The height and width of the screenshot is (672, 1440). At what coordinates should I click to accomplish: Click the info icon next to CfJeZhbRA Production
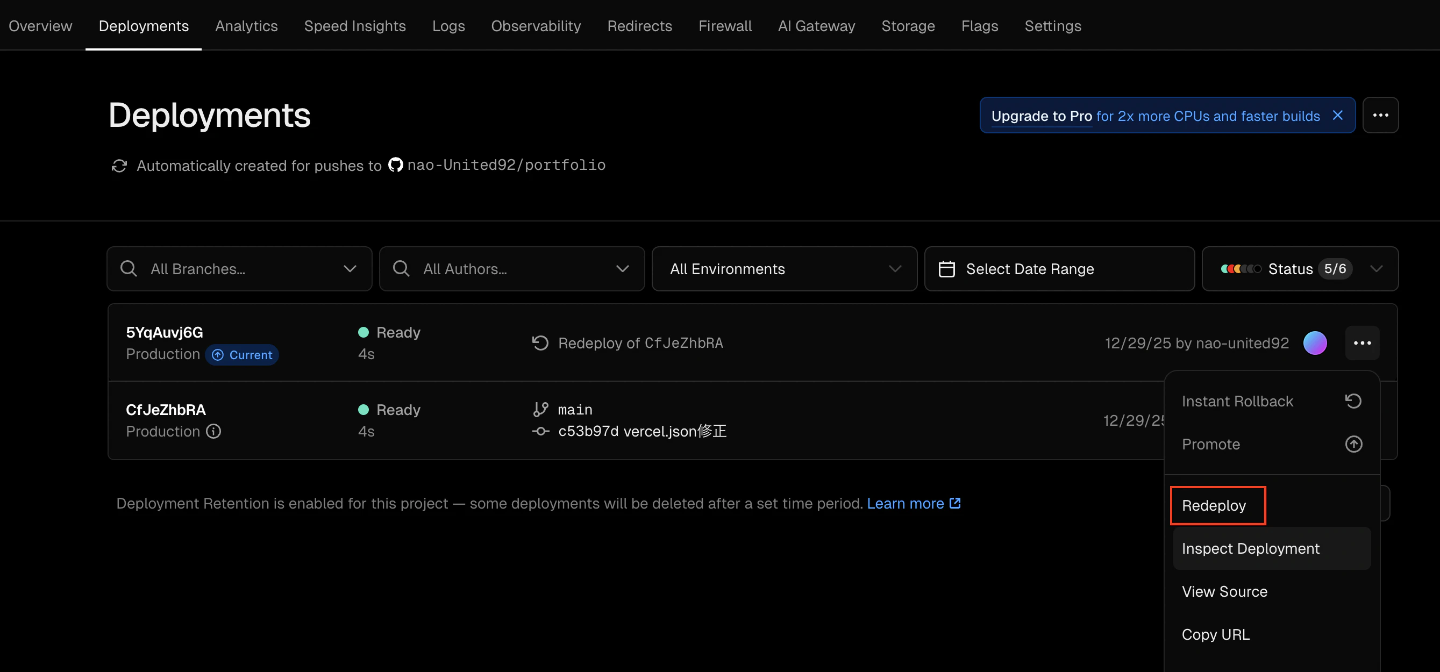click(213, 431)
